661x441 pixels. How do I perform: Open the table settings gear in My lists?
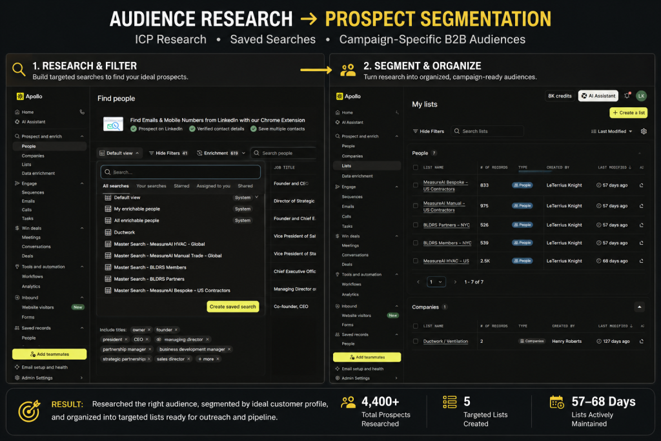644,131
